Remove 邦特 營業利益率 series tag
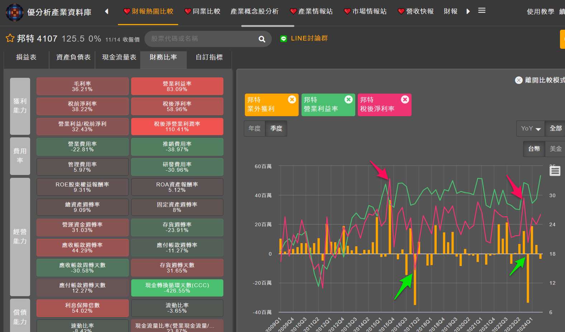Screen dimensions: 565x332 (x=348, y=99)
